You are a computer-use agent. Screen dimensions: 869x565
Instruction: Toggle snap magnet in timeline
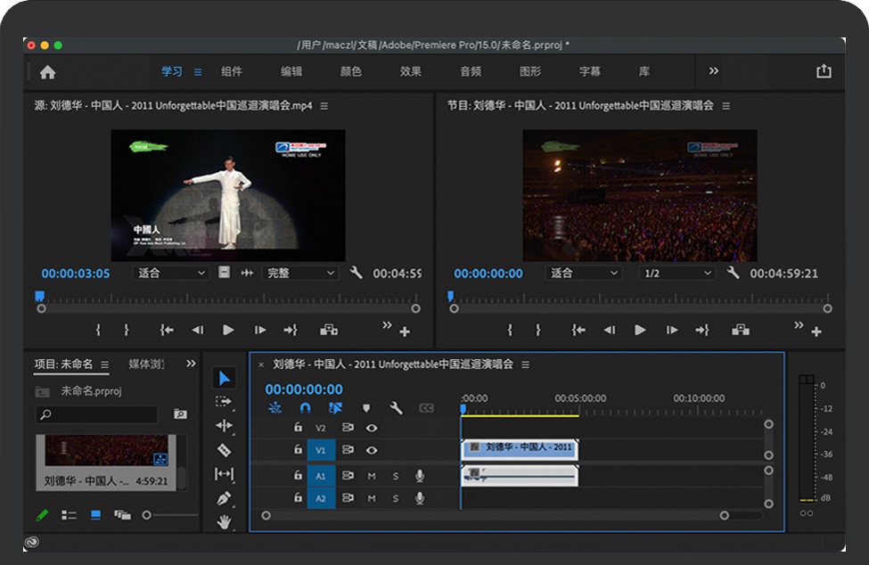pos(305,408)
